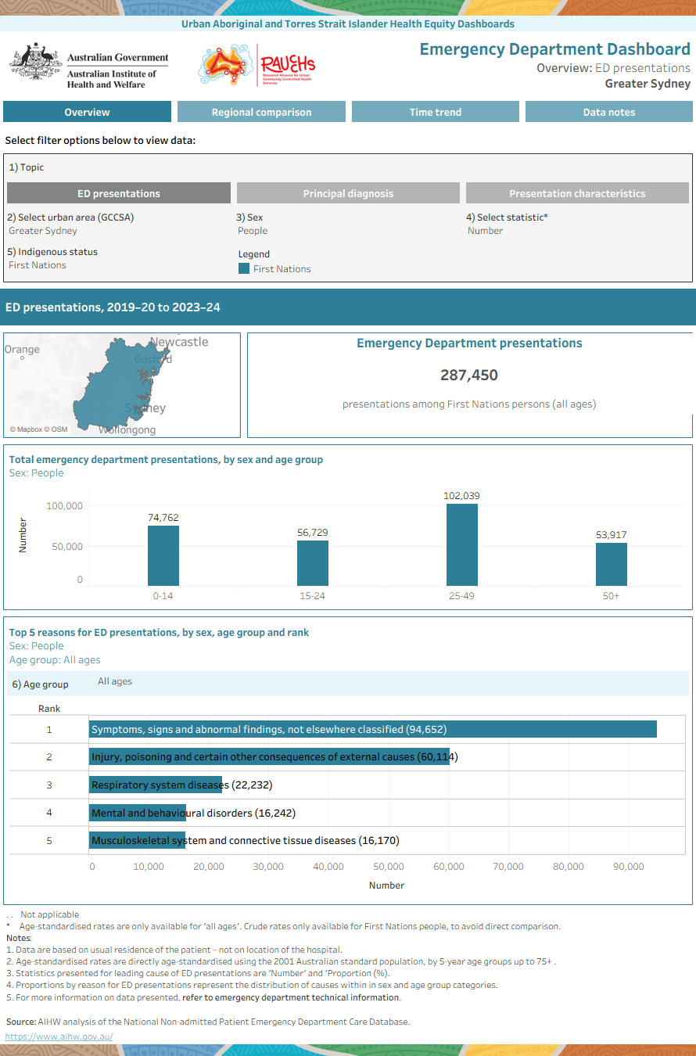Click the 56,729 value label
This screenshot has width=696, height=1056.
(313, 533)
